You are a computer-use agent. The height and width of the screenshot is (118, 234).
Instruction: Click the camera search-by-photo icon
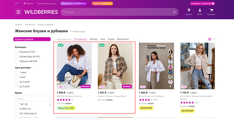[x=174, y=12]
